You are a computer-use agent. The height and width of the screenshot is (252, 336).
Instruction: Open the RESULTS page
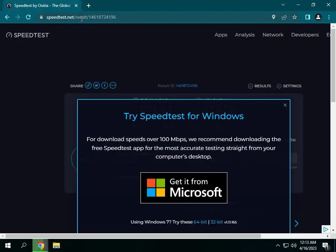[x=260, y=86]
